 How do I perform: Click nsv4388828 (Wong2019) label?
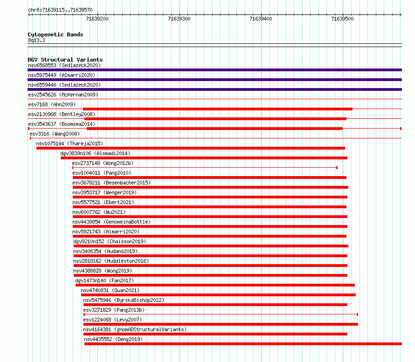103,271
